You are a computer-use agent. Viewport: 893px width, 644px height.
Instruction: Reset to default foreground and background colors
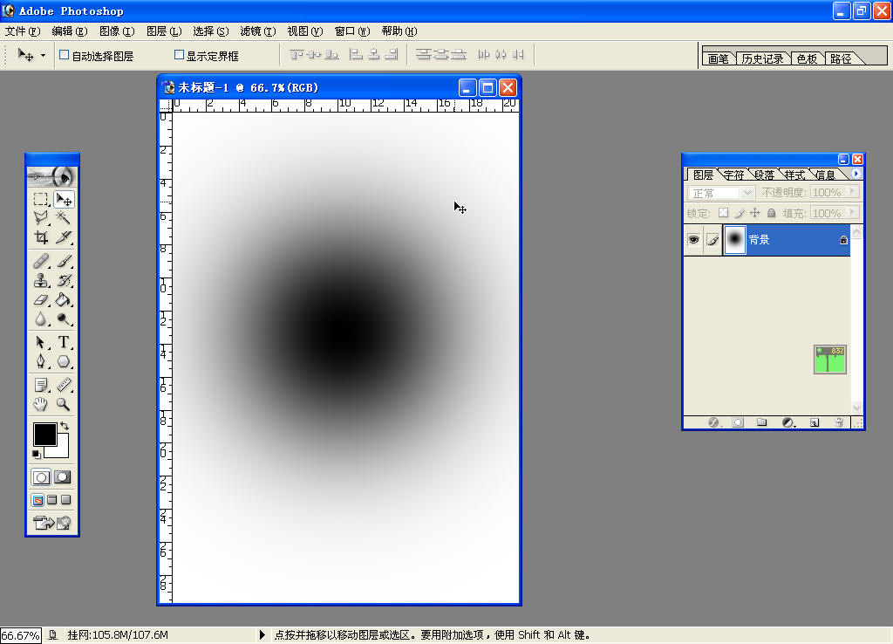37,455
